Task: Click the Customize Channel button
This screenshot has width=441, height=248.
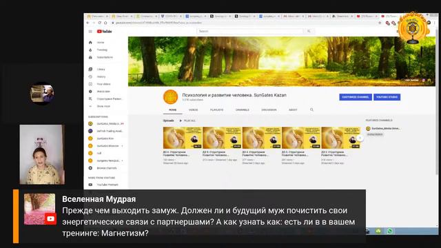Action: point(356,97)
